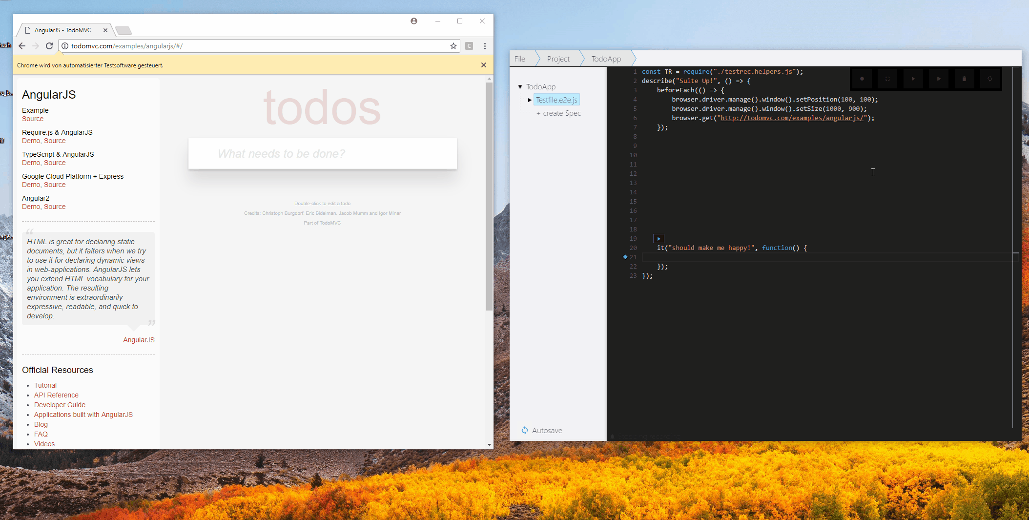Click the 'Igor Minar' credit link
The height and width of the screenshot is (520, 1029).
point(390,213)
